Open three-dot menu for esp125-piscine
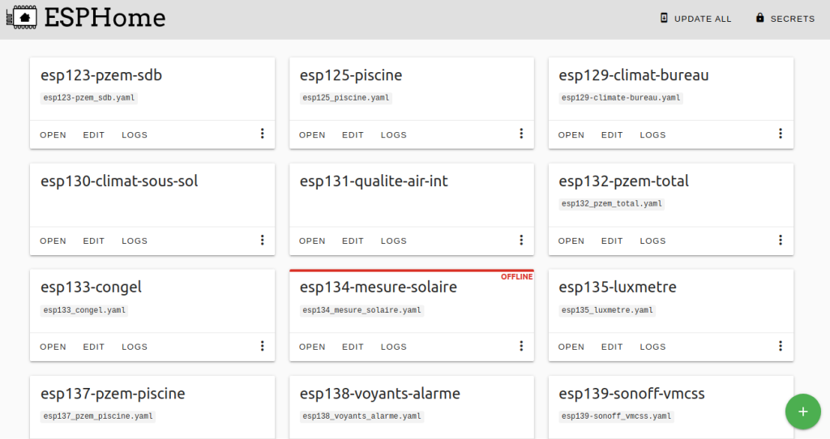Viewport: 830px width, 439px height. 521,134
